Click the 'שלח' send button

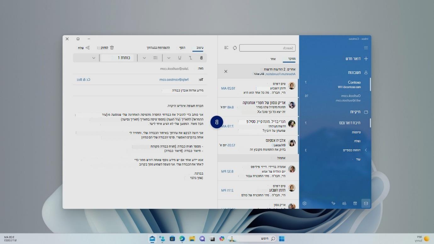[x=84, y=48]
